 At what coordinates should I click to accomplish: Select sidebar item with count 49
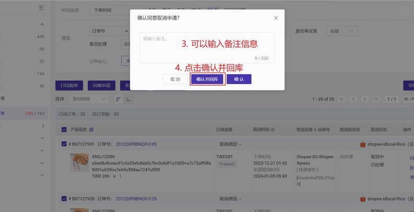pyautogui.click(x=24, y=86)
